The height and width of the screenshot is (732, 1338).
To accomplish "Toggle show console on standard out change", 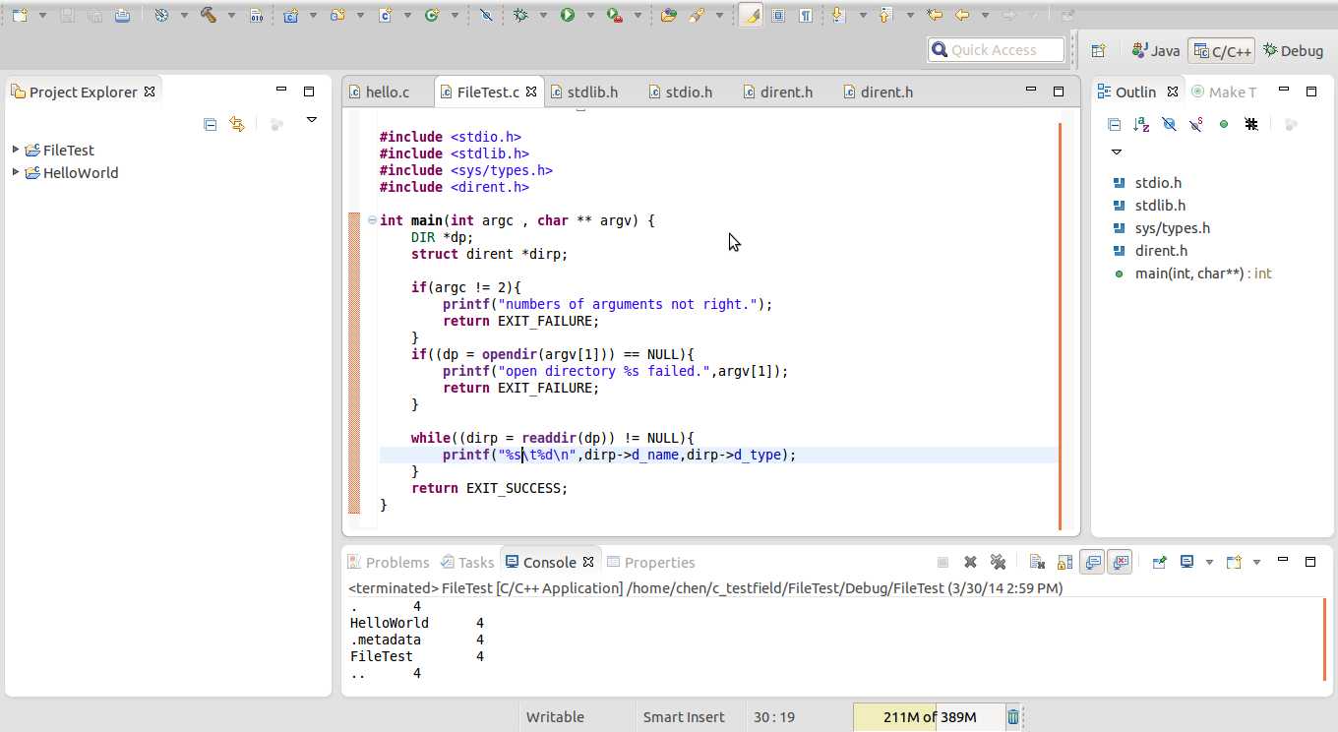I will [1092, 562].
